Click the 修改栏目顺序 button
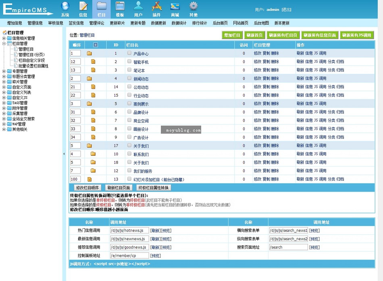 tap(87, 188)
